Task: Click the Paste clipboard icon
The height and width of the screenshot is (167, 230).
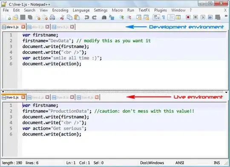Action: coord(77,17)
